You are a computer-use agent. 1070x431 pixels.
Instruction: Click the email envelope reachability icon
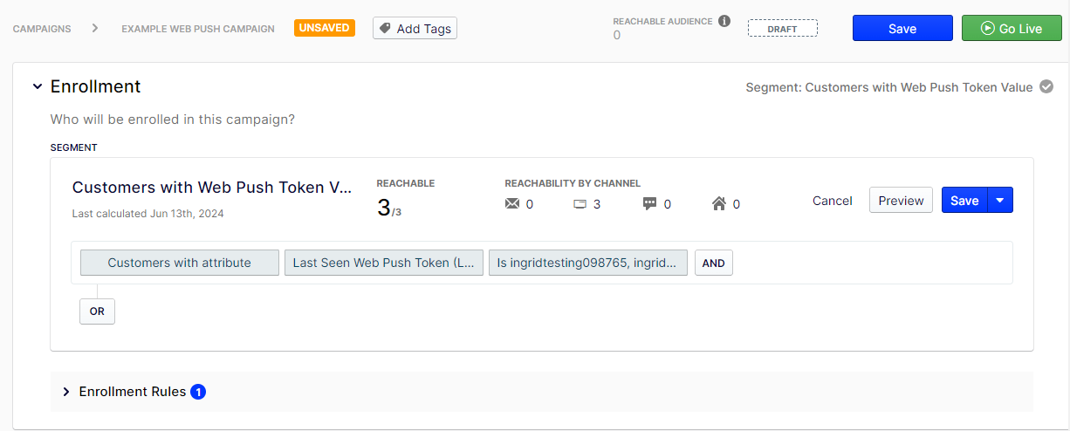[512, 204]
